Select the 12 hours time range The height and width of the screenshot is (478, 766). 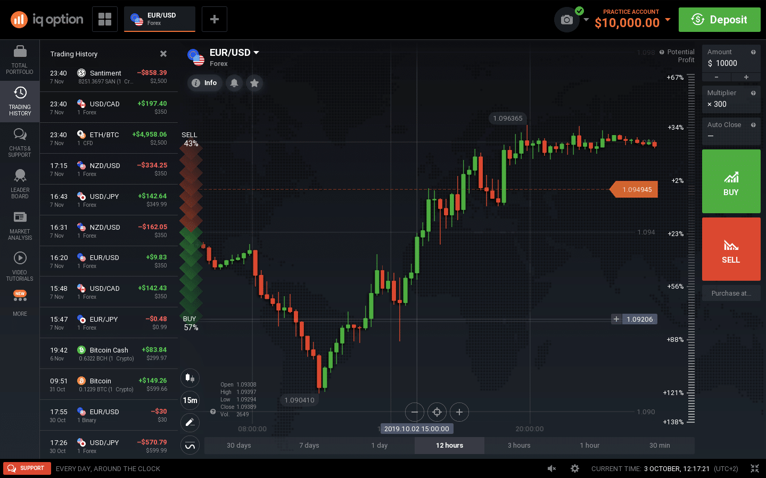click(x=449, y=446)
